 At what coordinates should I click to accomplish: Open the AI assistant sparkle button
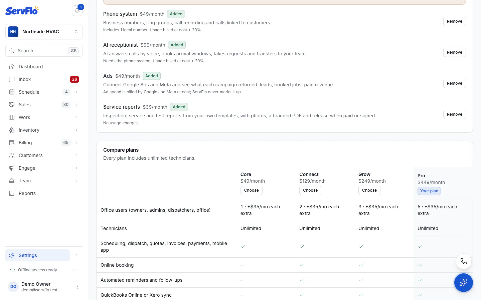click(x=464, y=283)
